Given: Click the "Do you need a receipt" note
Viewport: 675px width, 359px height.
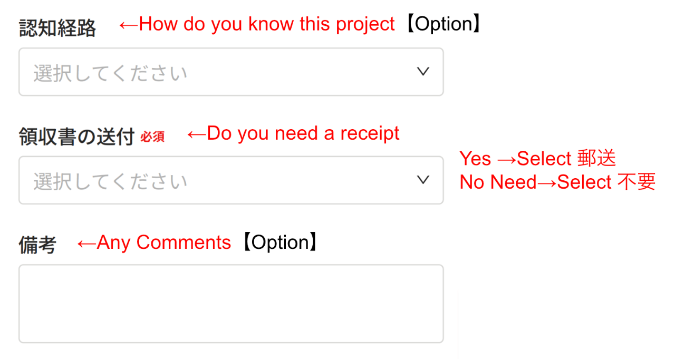Looking at the screenshot, I should tap(303, 133).
